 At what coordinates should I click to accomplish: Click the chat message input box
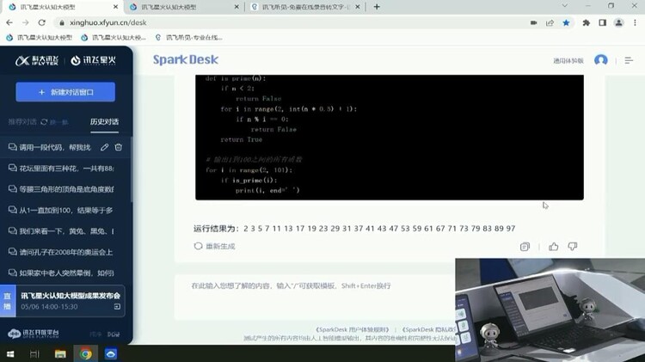tap(315, 298)
